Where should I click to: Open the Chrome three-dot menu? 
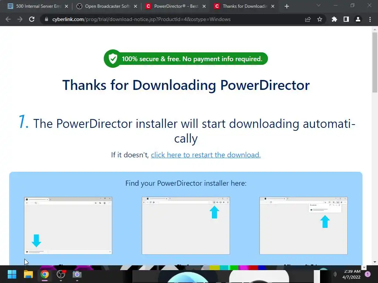point(370,19)
